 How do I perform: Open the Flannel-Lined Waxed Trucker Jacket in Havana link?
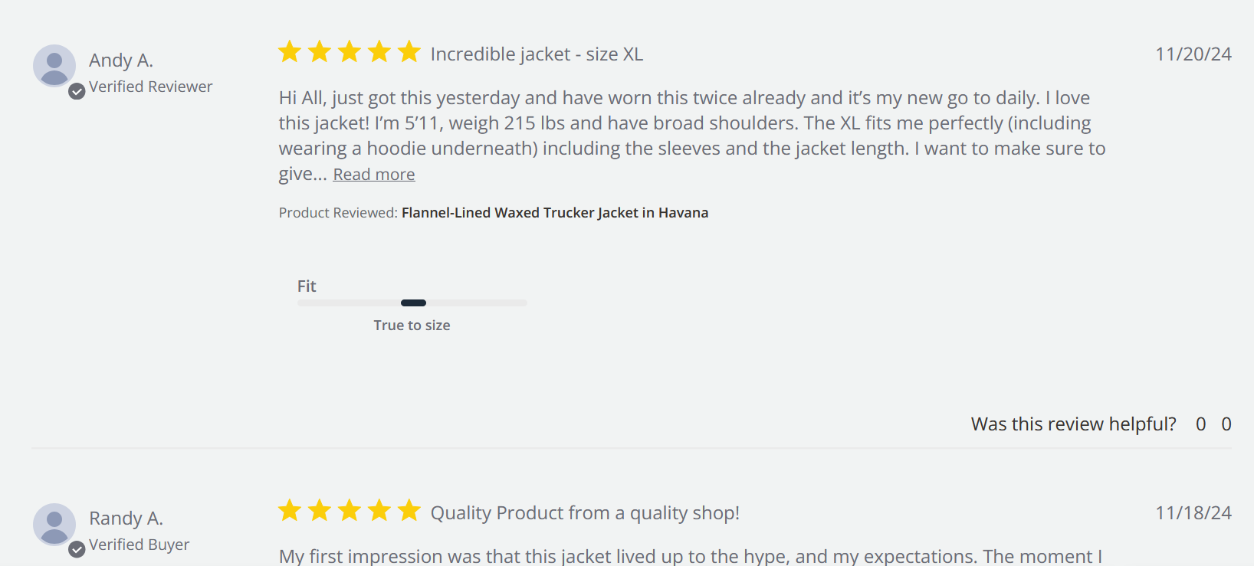click(x=554, y=213)
